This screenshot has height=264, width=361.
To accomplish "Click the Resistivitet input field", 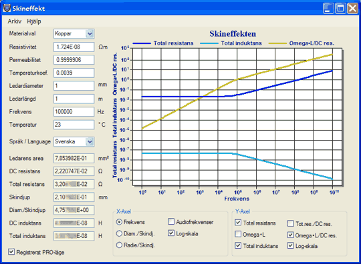I will click(x=74, y=47).
